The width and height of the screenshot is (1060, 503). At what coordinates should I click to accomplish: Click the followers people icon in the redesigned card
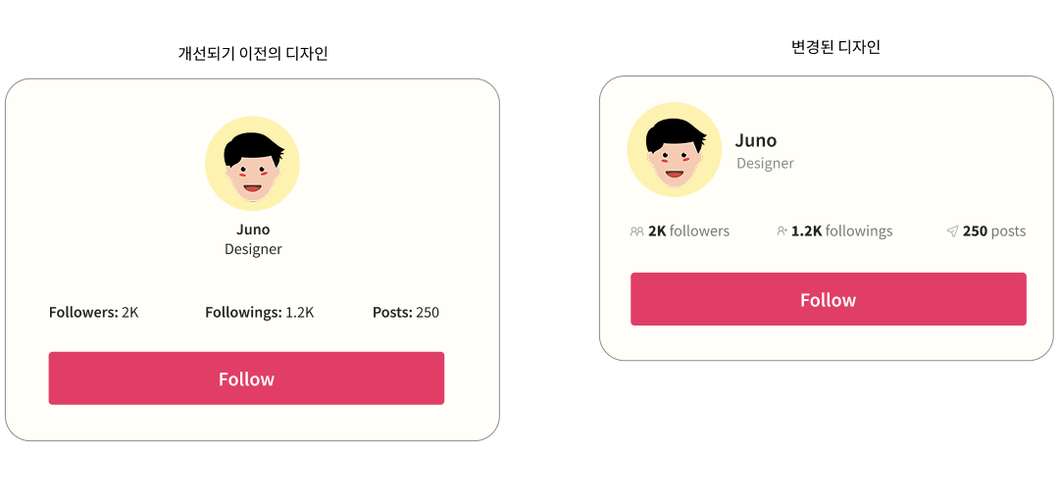pyautogui.click(x=636, y=231)
